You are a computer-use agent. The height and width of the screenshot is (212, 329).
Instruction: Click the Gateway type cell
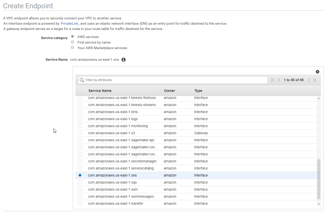(x=201, y=133)
